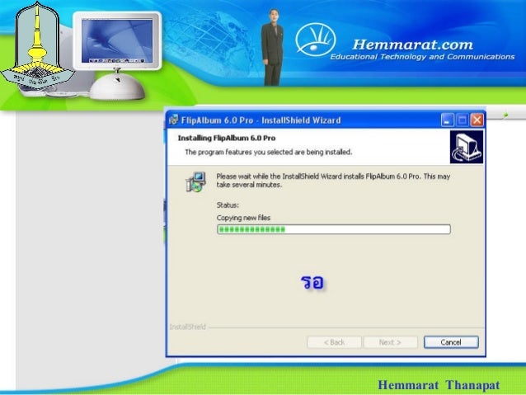
Task: Click the disabled Next > button
Action: (390, 342)
